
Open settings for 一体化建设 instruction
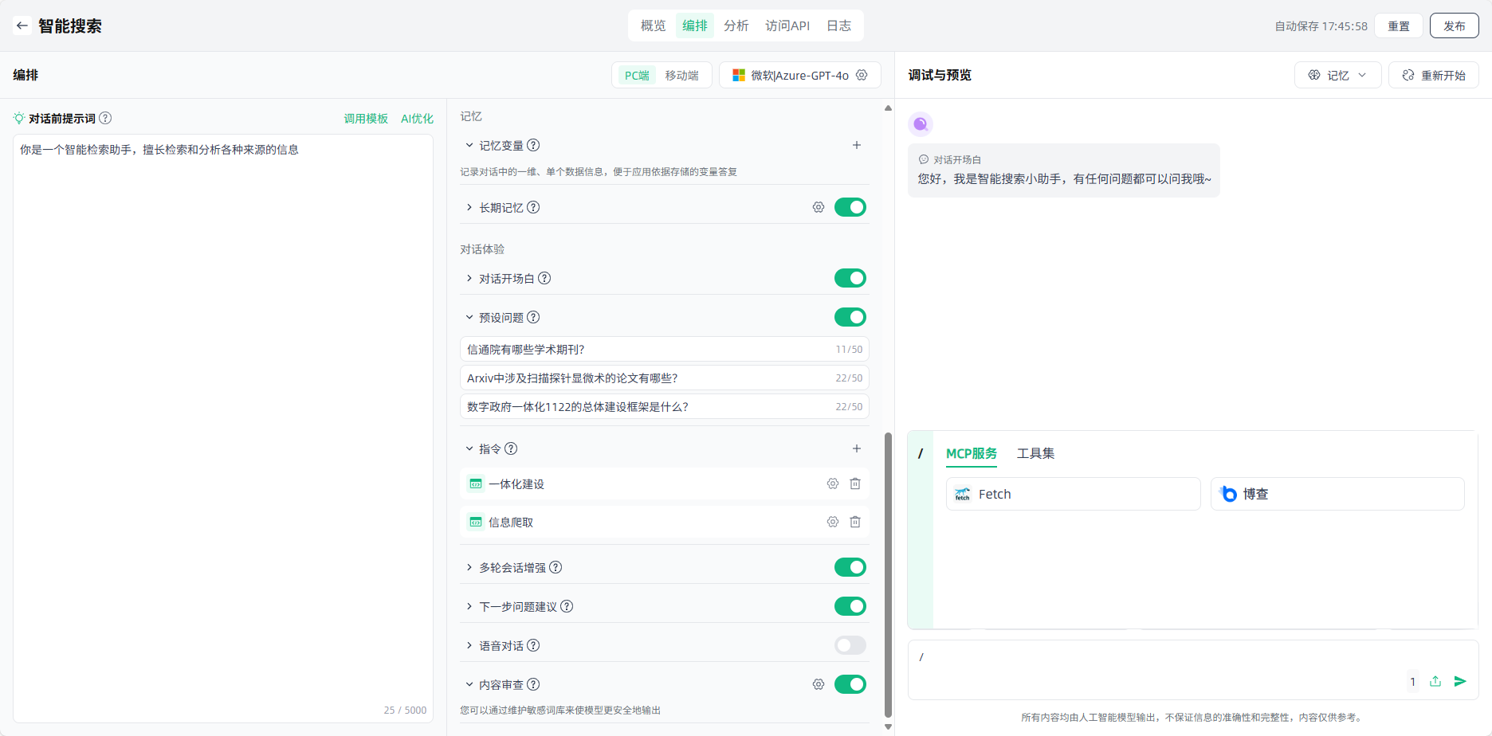833,483
